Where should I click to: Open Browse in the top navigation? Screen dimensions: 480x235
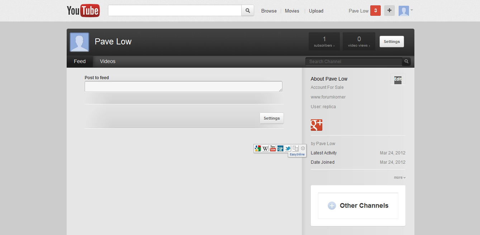pyautogui.click(x=269, y=11)
